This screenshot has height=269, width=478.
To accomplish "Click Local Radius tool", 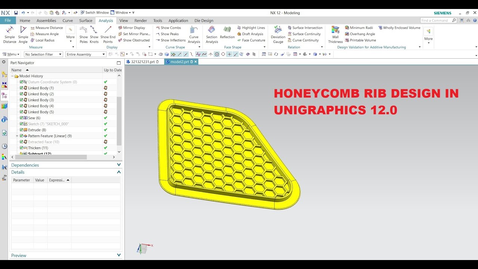I will click(42, 40).
